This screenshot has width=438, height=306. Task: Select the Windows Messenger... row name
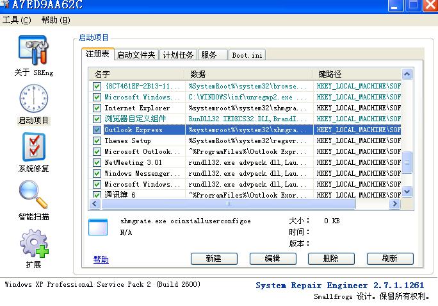[x=142, y=173]
